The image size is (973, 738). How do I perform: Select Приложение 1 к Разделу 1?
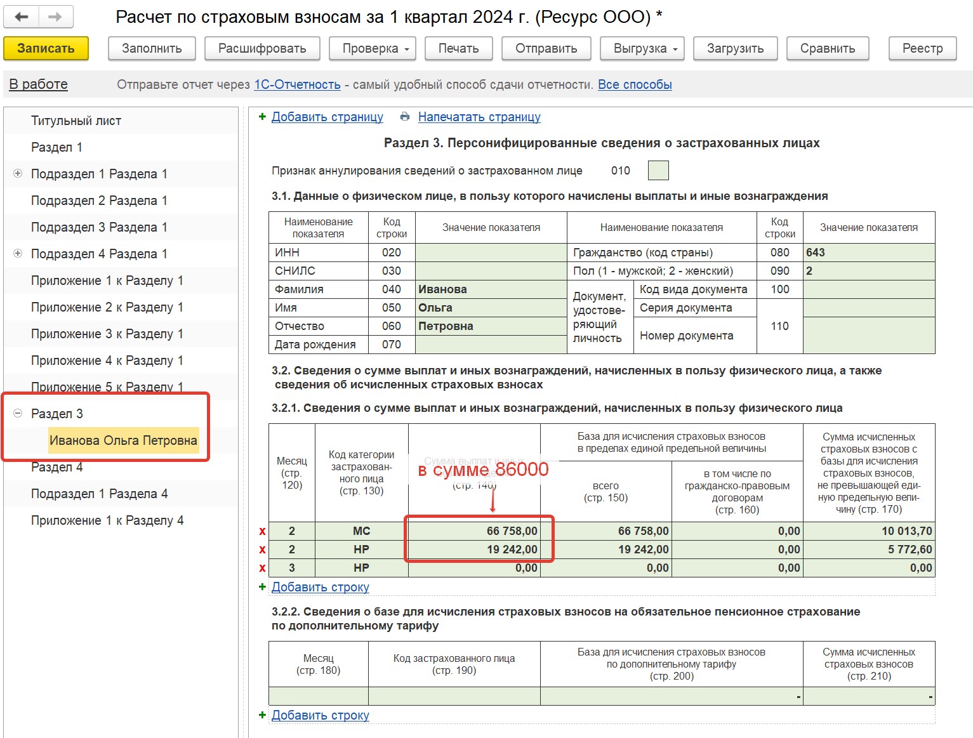(107, 280)
